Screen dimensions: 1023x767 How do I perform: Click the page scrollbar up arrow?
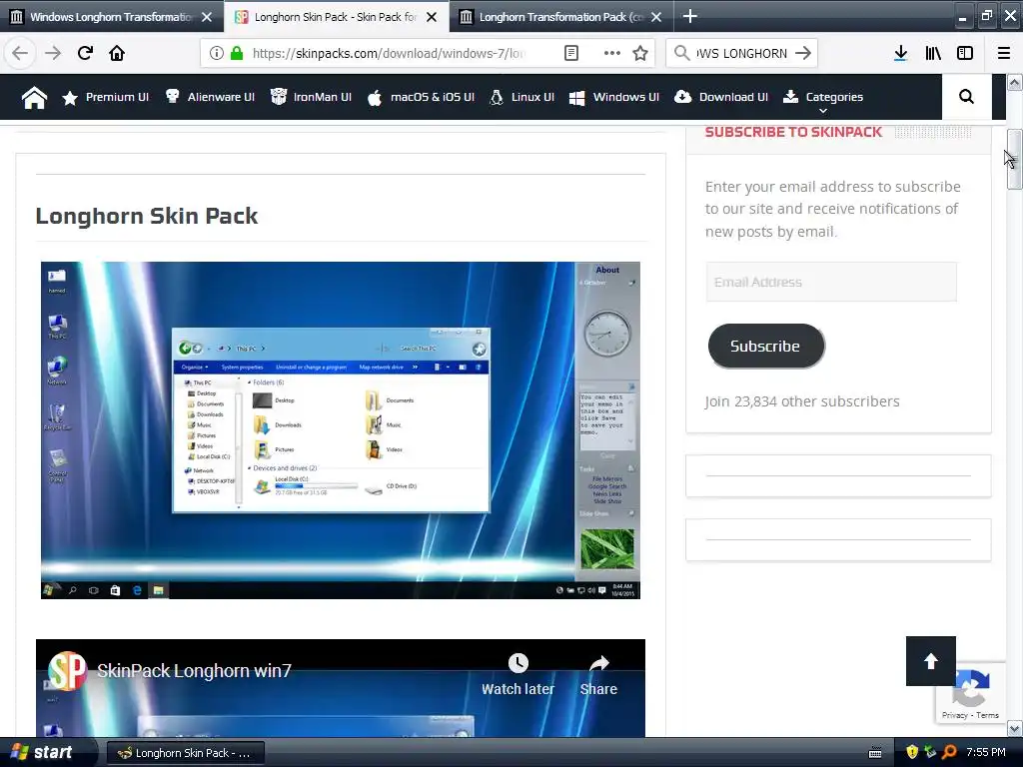pos(1014,82)
